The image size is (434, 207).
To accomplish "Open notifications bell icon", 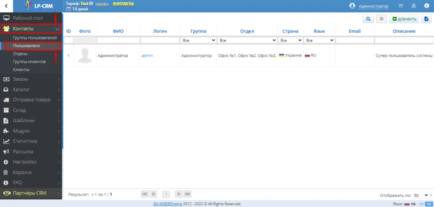I will point(414,6).
